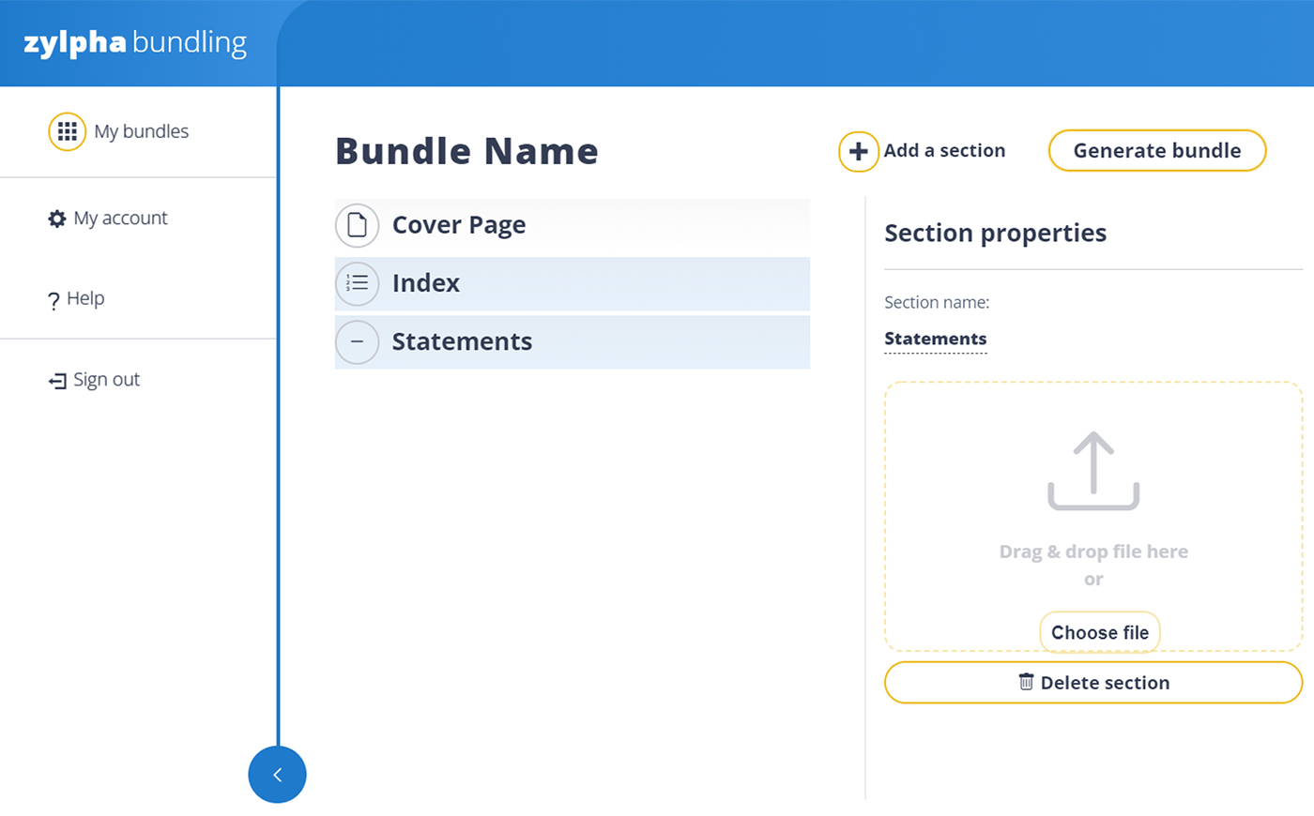This screenshot has height=816, width=1314.
Task: Click the trash icon in Delete section
Action: click(1026, 682)
